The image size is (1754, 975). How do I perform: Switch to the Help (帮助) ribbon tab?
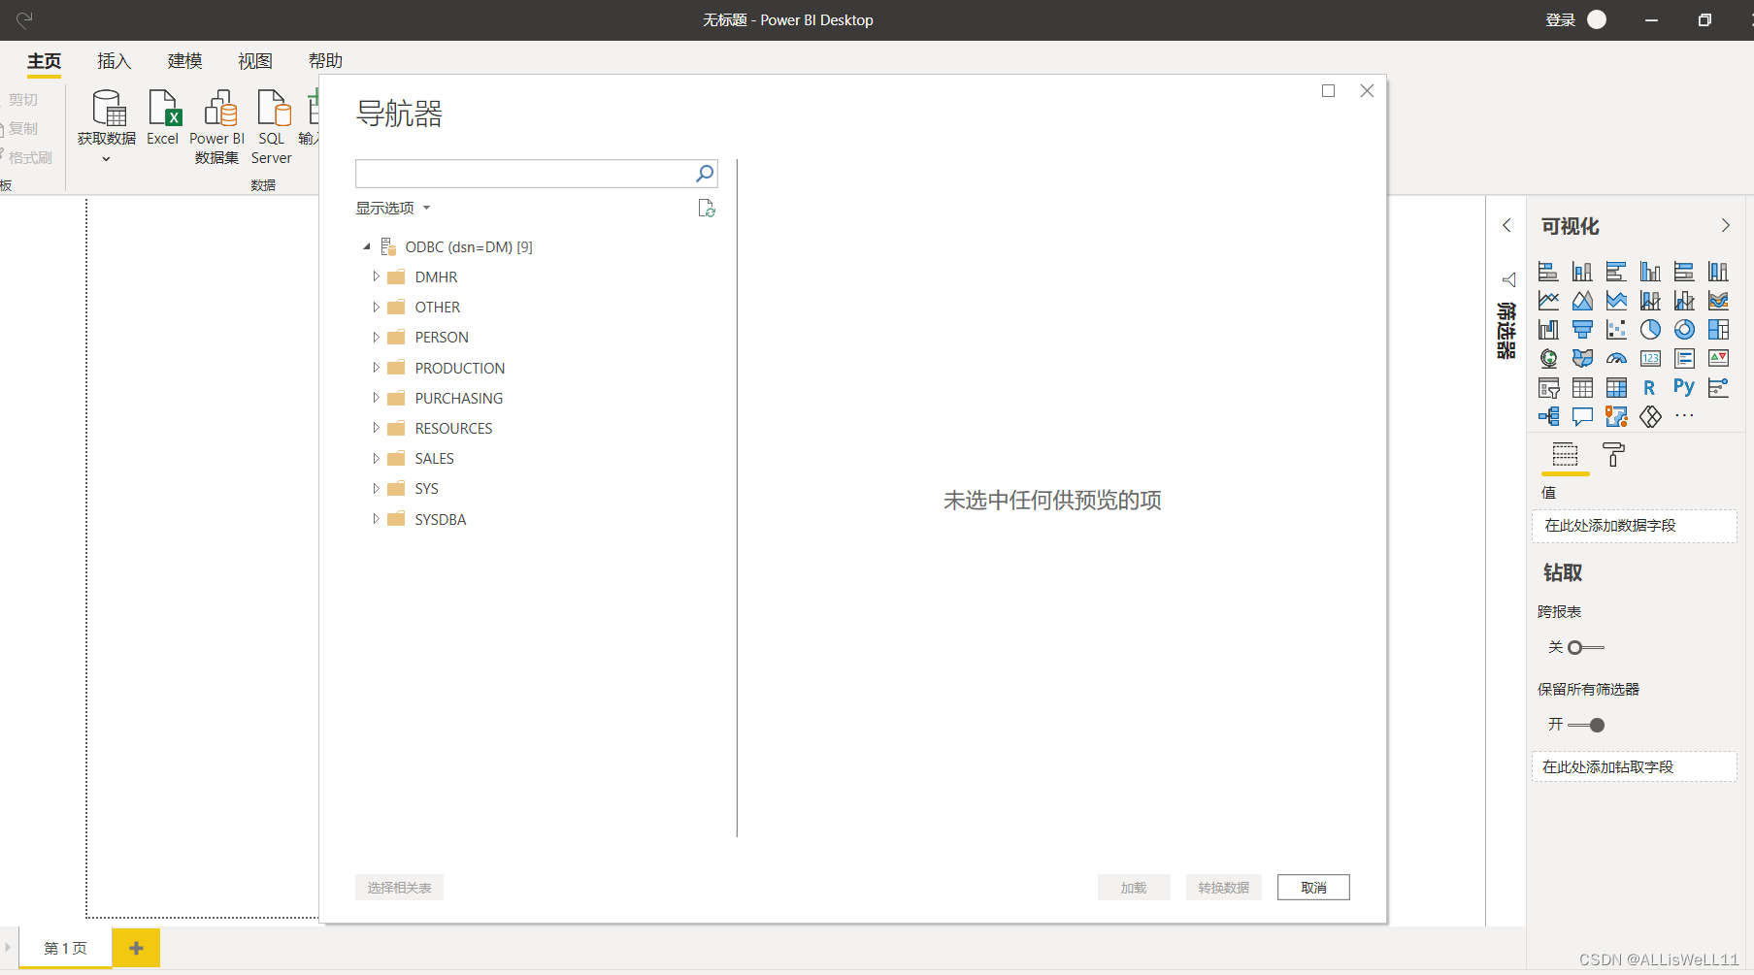[x=325, y=61]
